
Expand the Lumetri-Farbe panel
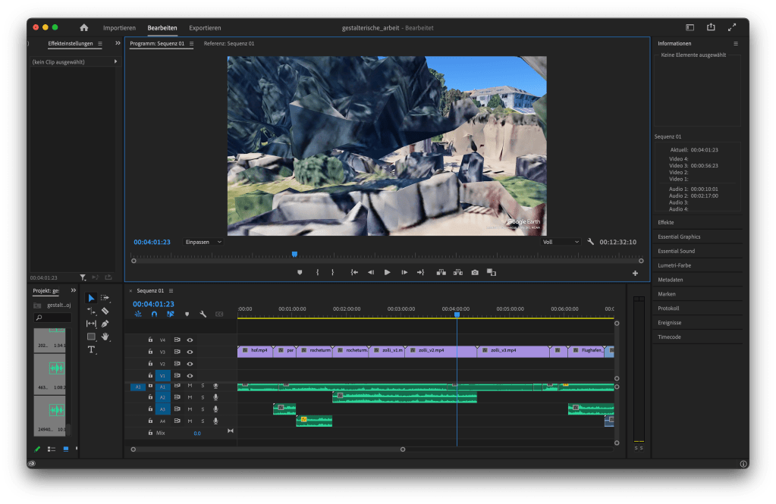tap(674, 265)
